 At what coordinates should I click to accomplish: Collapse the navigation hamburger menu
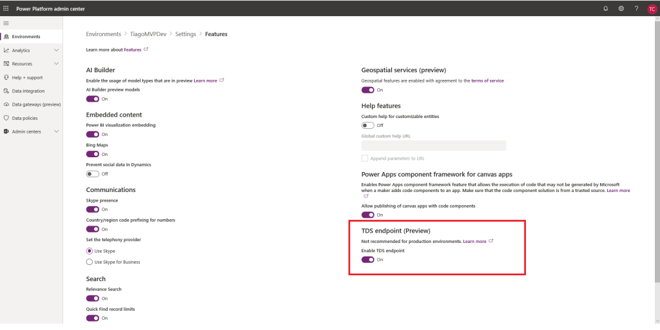click(6, 23)
